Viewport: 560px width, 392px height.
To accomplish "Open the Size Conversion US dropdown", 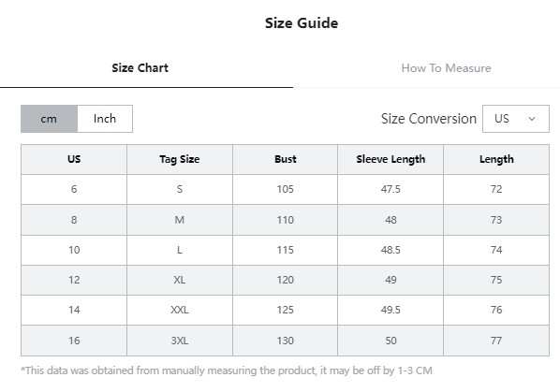I will click(516, 119).
